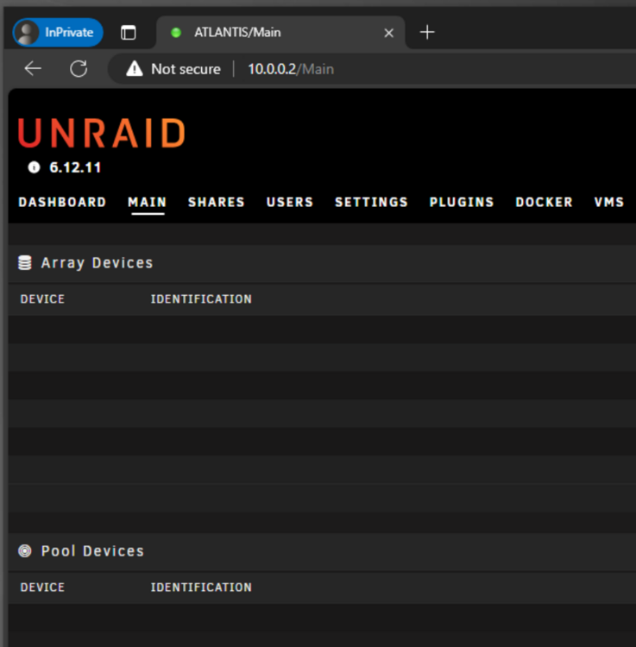Click the Array Devices heading

click(97, 263)
